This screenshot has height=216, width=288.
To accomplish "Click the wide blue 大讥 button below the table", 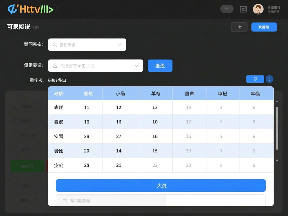I will (x=161, y=185).
